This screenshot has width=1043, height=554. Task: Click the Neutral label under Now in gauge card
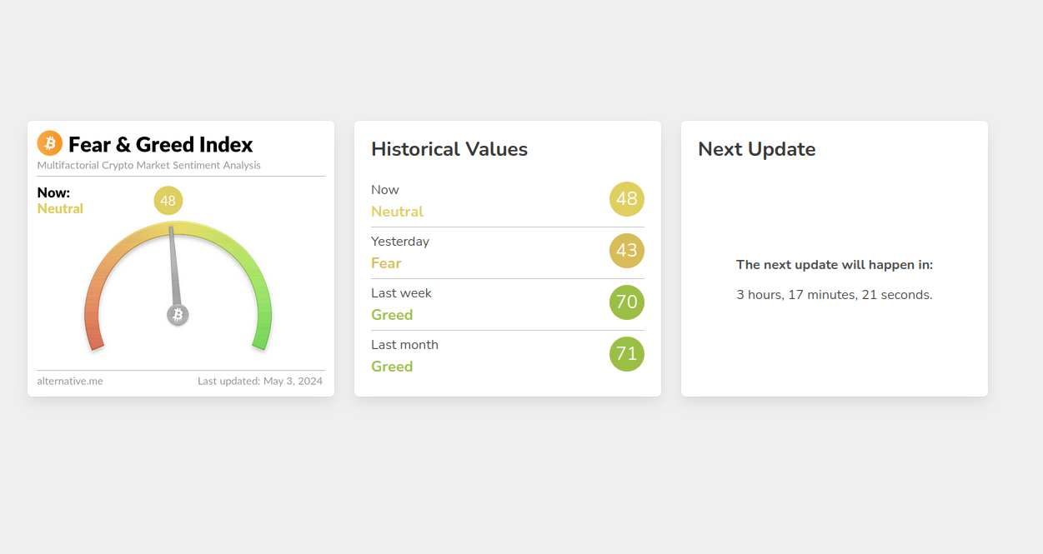60,209
